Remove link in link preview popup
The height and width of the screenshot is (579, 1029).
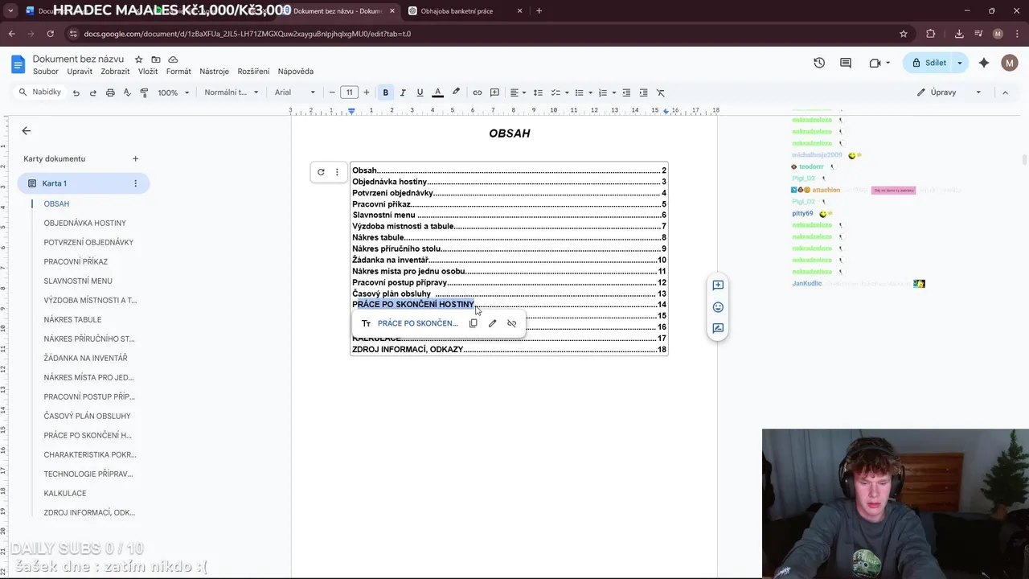[x=511, y=323]
